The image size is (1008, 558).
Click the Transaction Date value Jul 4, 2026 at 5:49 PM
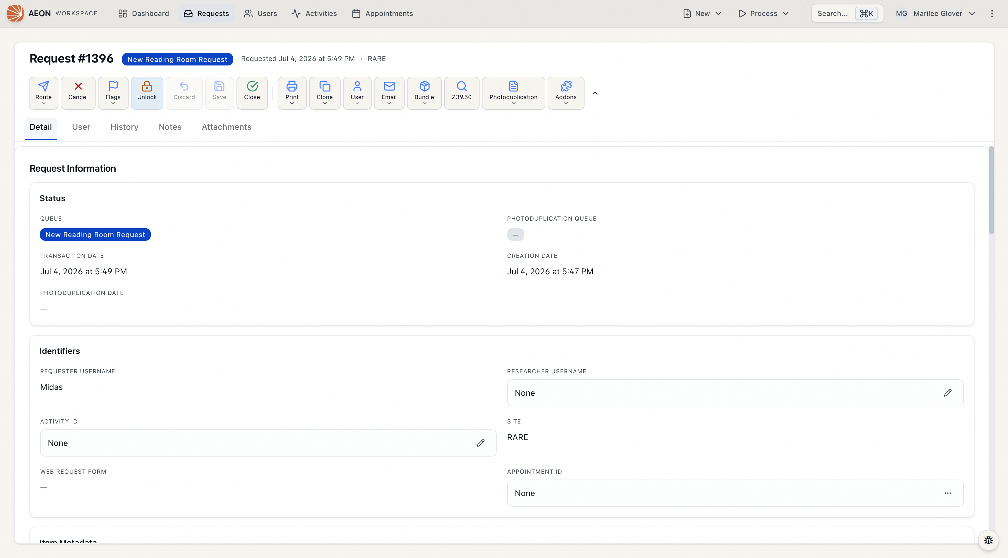click(84, 272)
